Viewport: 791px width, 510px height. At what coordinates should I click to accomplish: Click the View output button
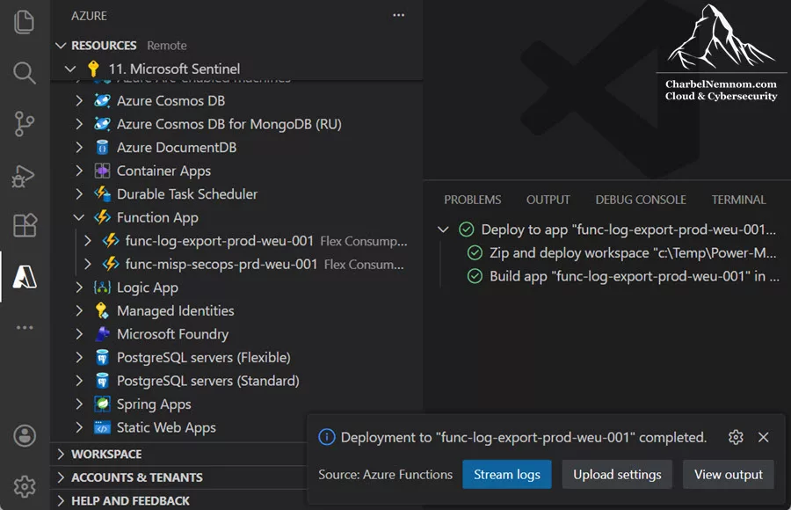(729, 475)
